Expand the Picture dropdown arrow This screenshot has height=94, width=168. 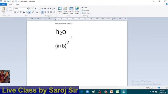pos(60,13)
